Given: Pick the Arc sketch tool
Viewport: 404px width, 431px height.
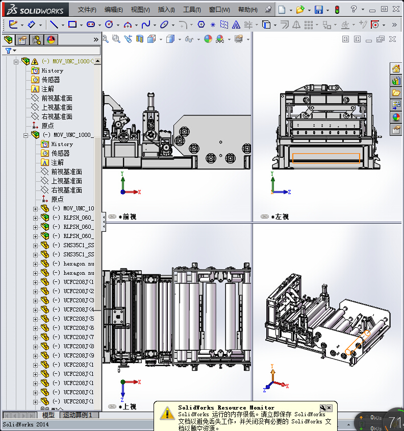Looking at the screenshot, I should [128, 25].
